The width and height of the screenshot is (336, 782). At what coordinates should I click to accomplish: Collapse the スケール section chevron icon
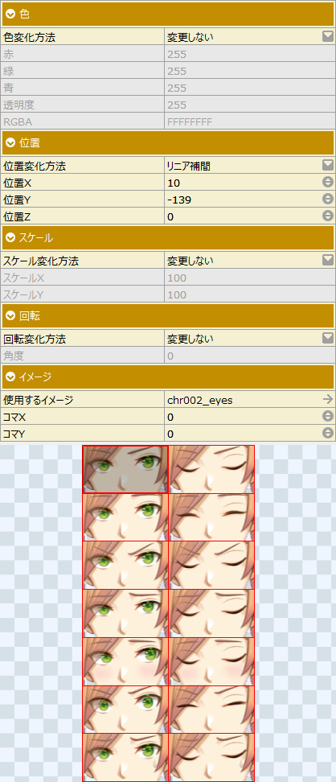(x=10, y=238)
